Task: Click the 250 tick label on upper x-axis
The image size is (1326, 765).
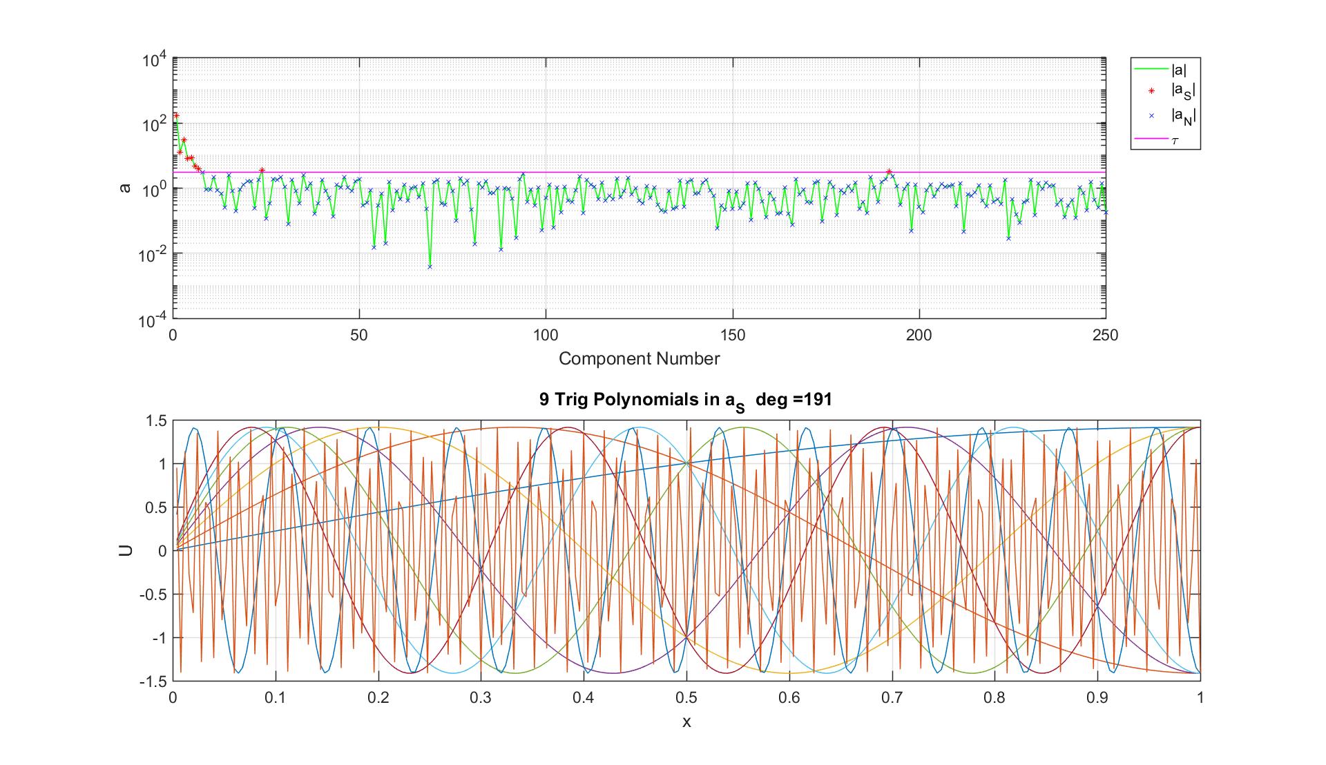Action: click(1105, 335)
